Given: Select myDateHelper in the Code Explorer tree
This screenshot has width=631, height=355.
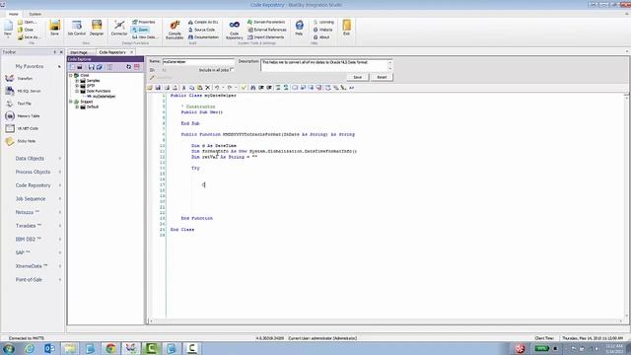Looking at the screenshot, I should [104, 97].
